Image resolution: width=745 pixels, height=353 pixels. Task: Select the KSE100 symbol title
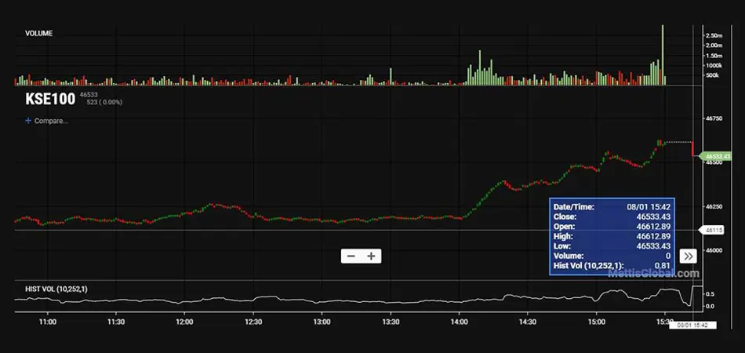49,99
